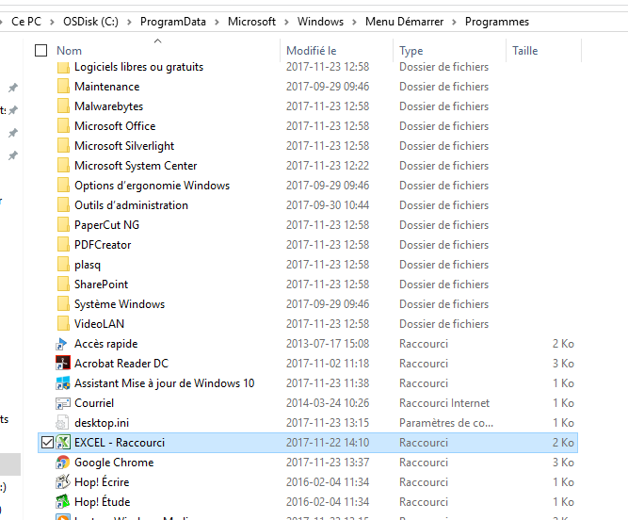Expand the chevron after Microsoft breadcrumb
The width and height of the screenshot is (628, 520).
tap(286, 22)
